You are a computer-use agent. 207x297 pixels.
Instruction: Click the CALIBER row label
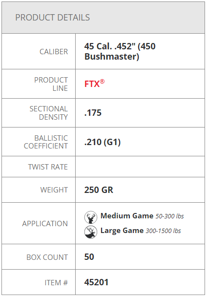pyautogui.click(x=54, y=52)
